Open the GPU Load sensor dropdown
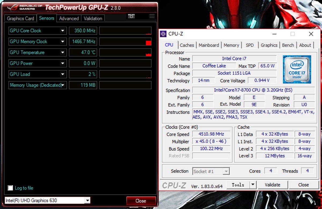The width and height of the screenshot is (322, 209). (63, 74)
